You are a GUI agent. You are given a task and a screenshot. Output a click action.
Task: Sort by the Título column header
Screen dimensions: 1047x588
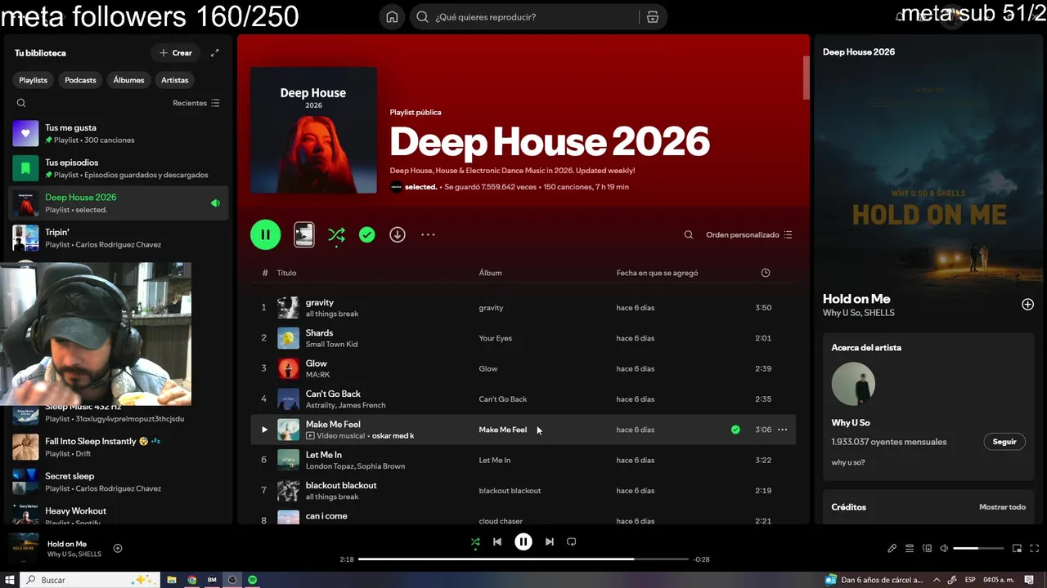pos(286,273)
